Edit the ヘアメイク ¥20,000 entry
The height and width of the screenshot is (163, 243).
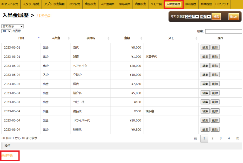coord(205,66)
